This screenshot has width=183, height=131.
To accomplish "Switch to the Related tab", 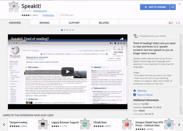I will pyautogui.click(x=104, y=23).
